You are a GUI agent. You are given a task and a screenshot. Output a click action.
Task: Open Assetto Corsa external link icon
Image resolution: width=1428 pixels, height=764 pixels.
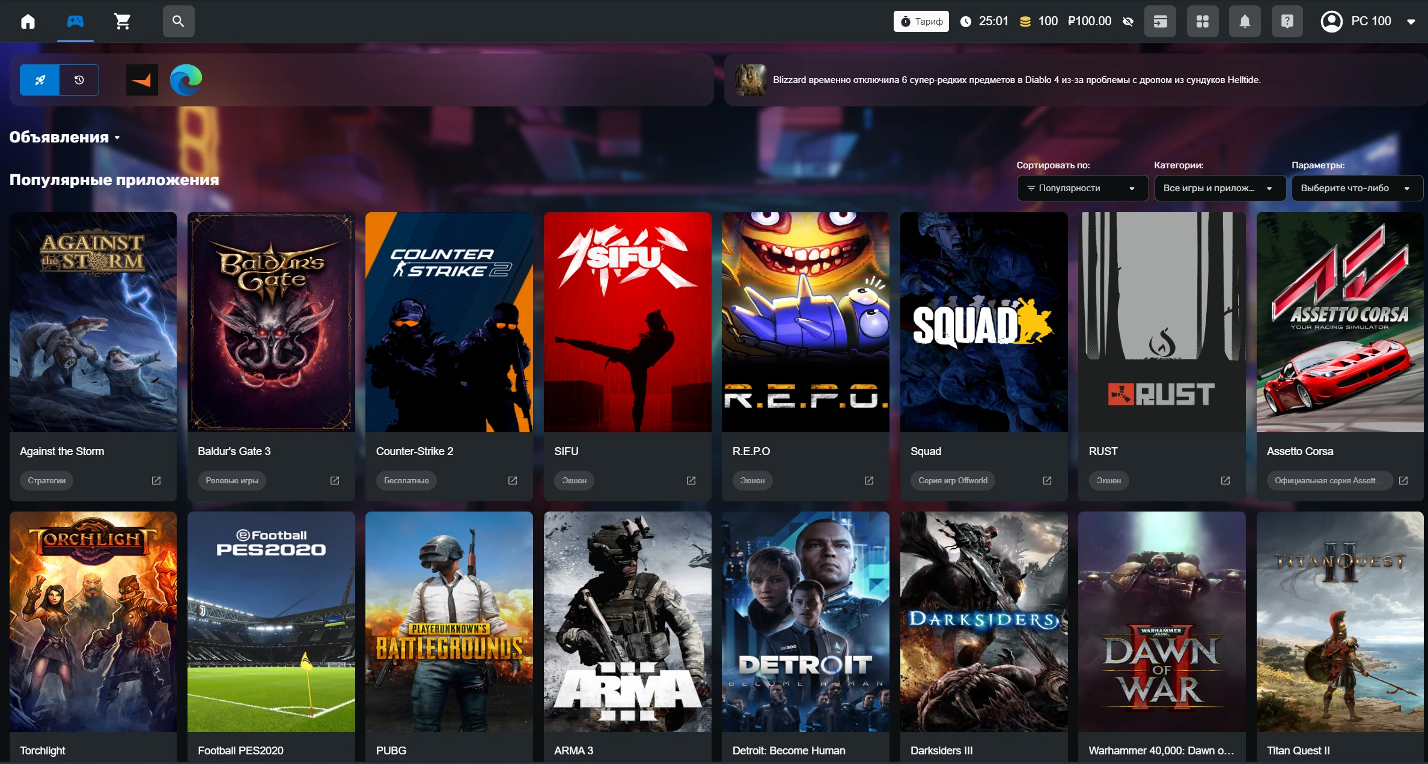coord(1403,480)
